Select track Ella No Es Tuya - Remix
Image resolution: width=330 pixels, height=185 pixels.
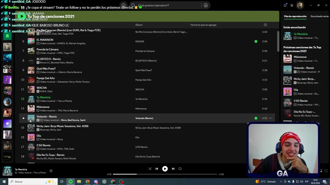tap(51, 155)
